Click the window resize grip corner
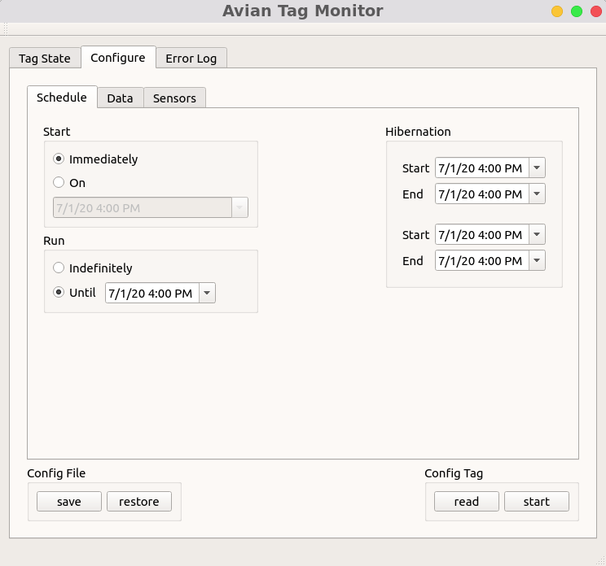 [601, 560]
